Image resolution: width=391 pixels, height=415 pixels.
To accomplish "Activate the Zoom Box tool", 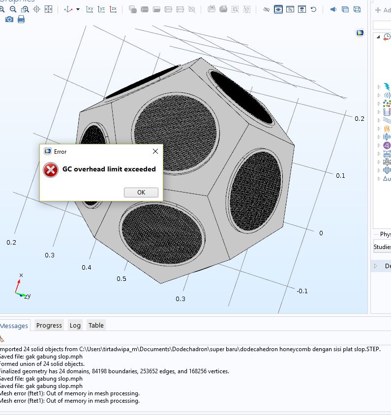I will 25,9.
